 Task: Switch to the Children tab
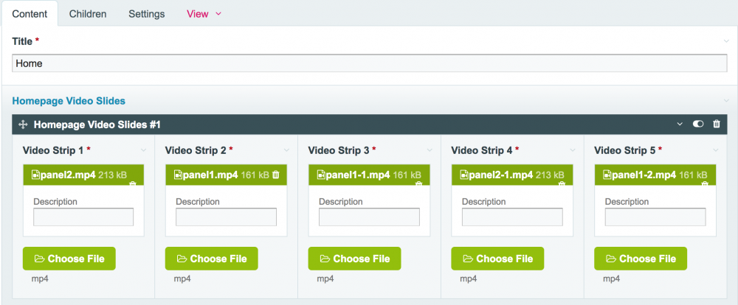coord(88,14)
